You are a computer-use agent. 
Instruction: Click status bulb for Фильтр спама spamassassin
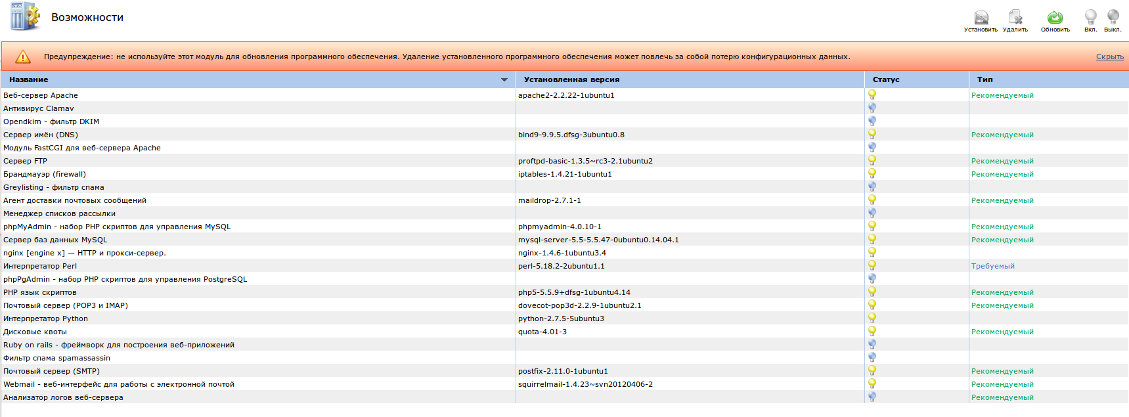[872, 357]
